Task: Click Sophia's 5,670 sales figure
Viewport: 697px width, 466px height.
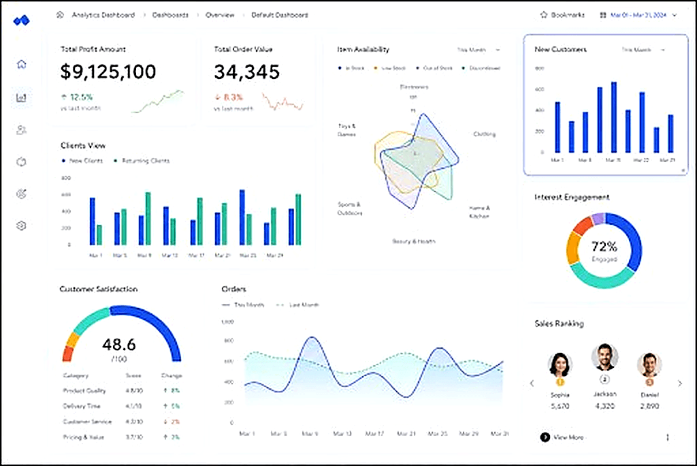Action: pyautogui.click(x=560, y=406)
